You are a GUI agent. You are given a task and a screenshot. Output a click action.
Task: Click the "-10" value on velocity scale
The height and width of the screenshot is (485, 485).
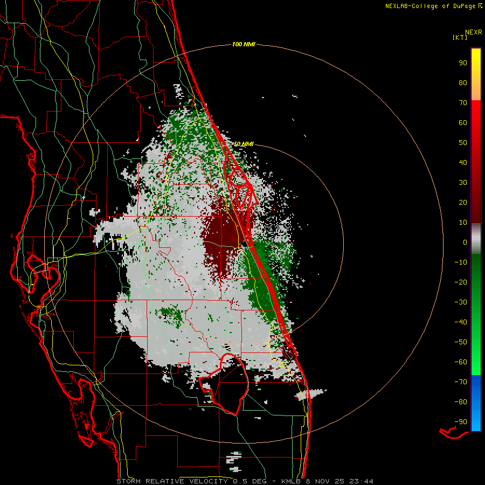click(x=461, y=262)
